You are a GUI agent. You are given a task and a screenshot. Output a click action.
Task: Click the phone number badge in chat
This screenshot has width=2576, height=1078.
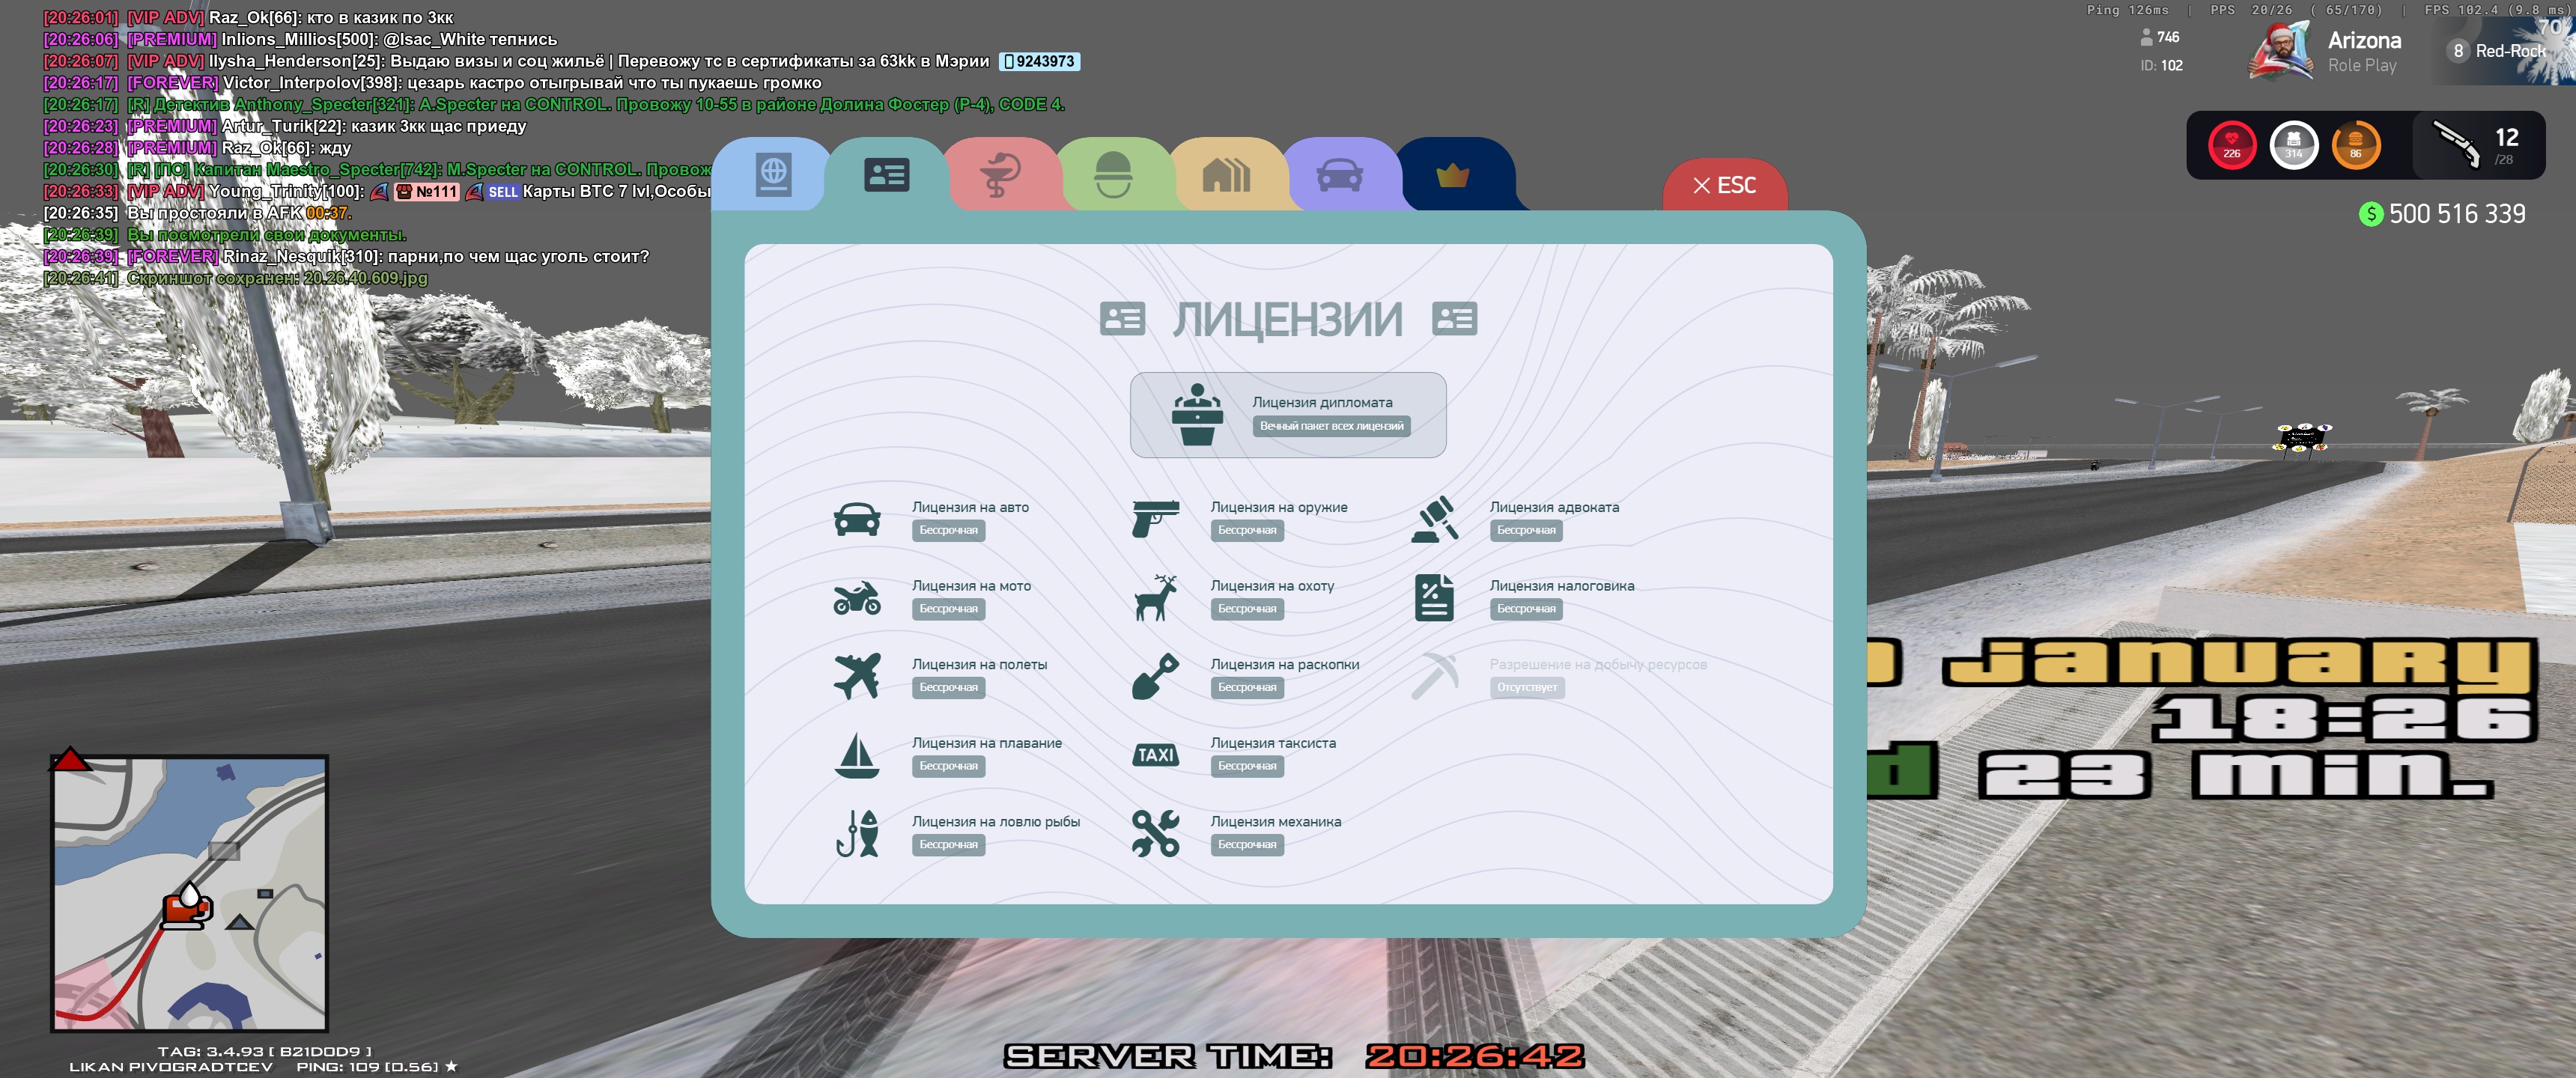1039,61
